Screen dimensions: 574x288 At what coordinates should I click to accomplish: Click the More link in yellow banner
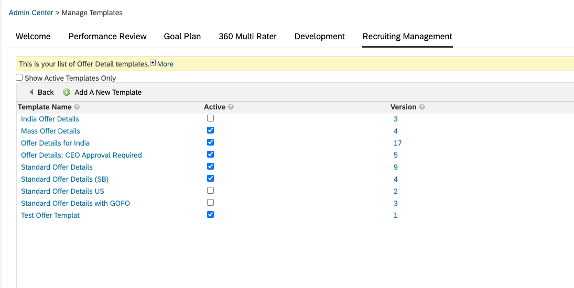click(x=166, y=64)
